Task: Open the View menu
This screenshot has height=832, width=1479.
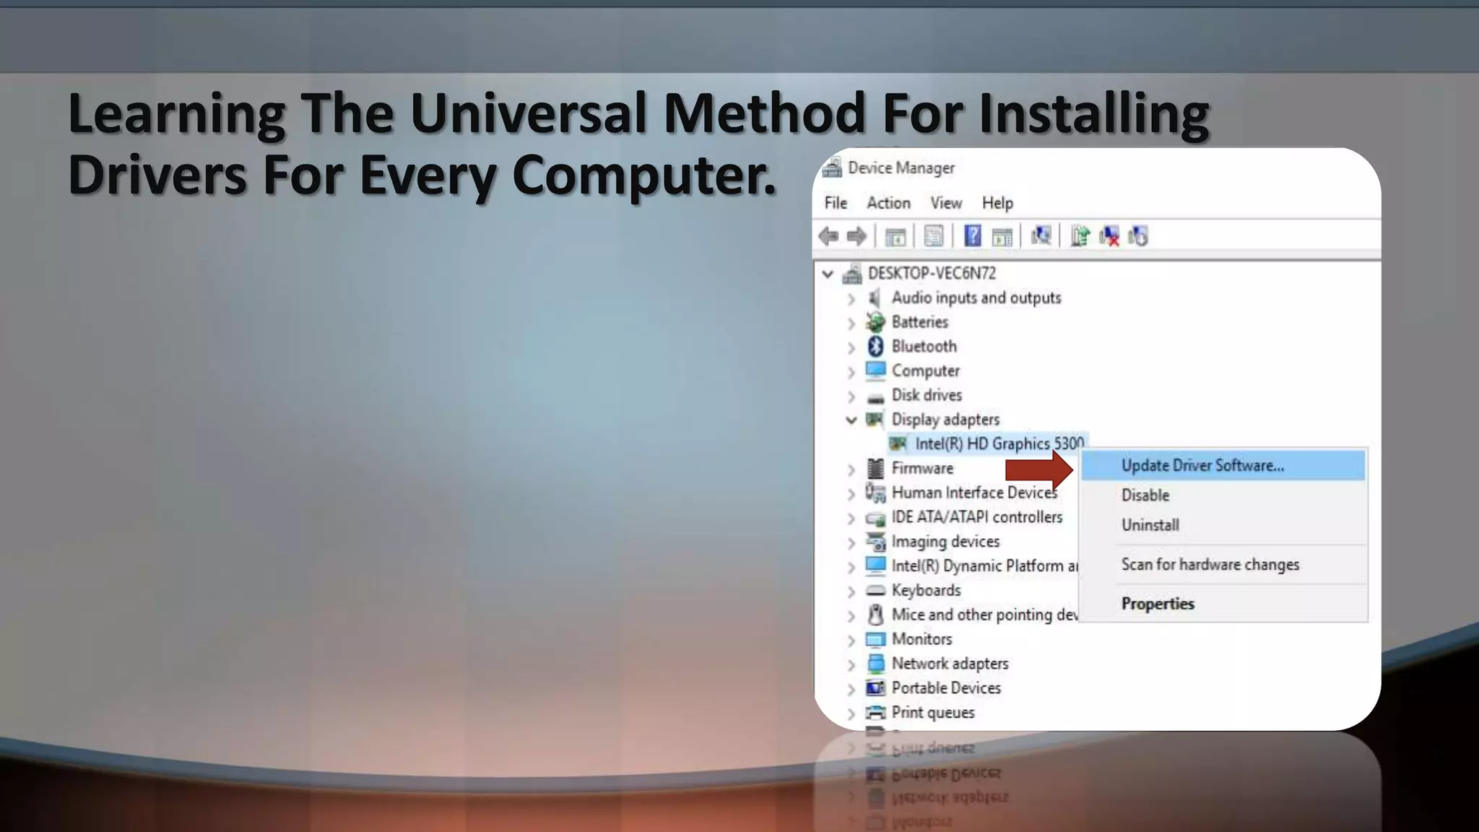Action: 946,203
